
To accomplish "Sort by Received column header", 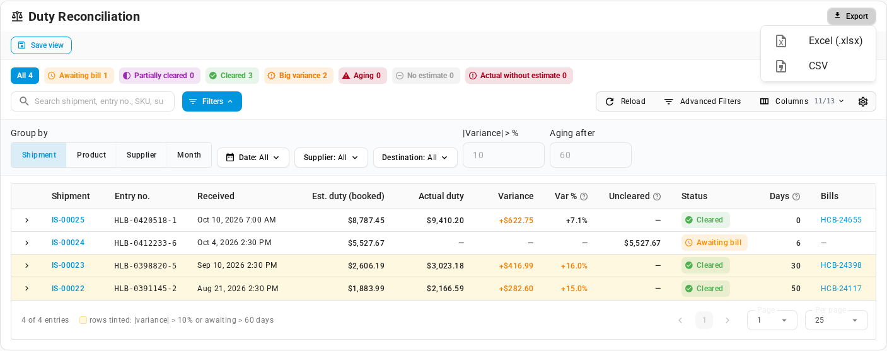I will point(216,196).
